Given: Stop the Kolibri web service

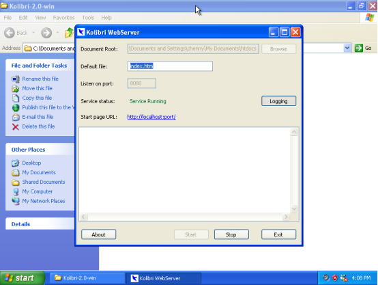Looking at the screenshot, I should click(231, 234).
